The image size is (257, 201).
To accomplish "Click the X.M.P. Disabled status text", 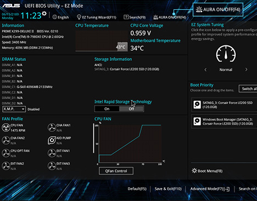I will (x=33, y=109).
